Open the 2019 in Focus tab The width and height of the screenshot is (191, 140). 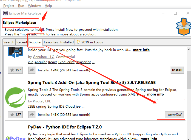click(89, 42)
